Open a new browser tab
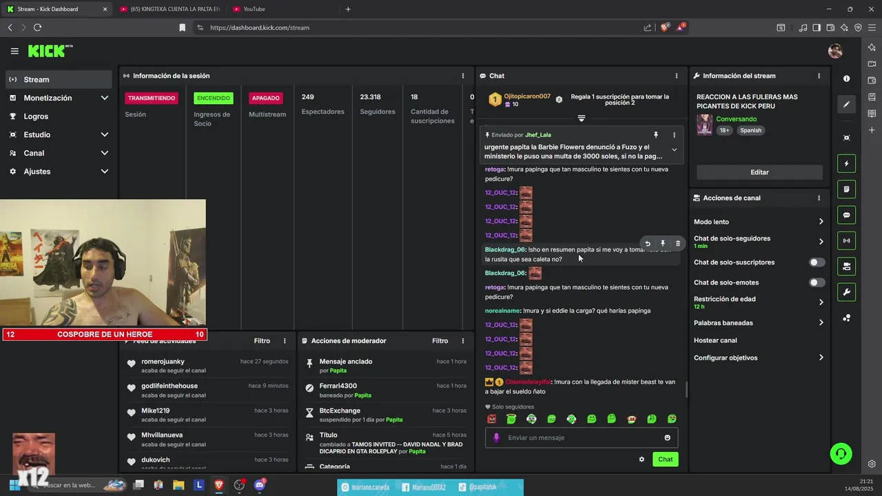Viewport: 882px width, 496px height. point(348,9)
